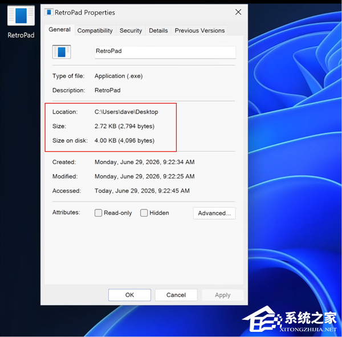Click the Created date 9:22:34 AM

click(144, 162)
